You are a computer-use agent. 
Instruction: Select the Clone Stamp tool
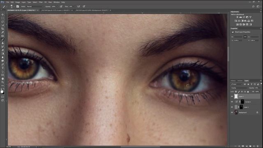tap(2, 43)
